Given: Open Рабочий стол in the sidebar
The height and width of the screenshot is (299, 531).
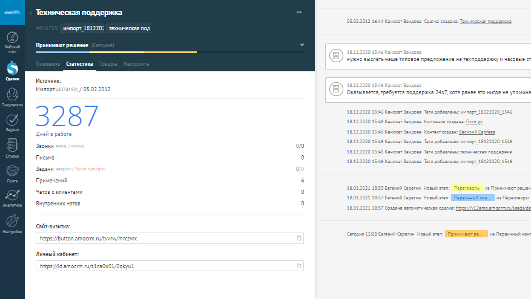Looking at the screenshot, I should tap(12, 42).
